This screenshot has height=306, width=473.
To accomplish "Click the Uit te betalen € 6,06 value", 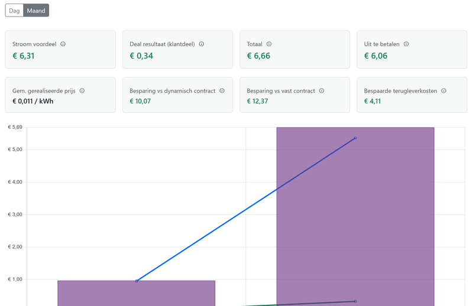I will pos(375,56).
